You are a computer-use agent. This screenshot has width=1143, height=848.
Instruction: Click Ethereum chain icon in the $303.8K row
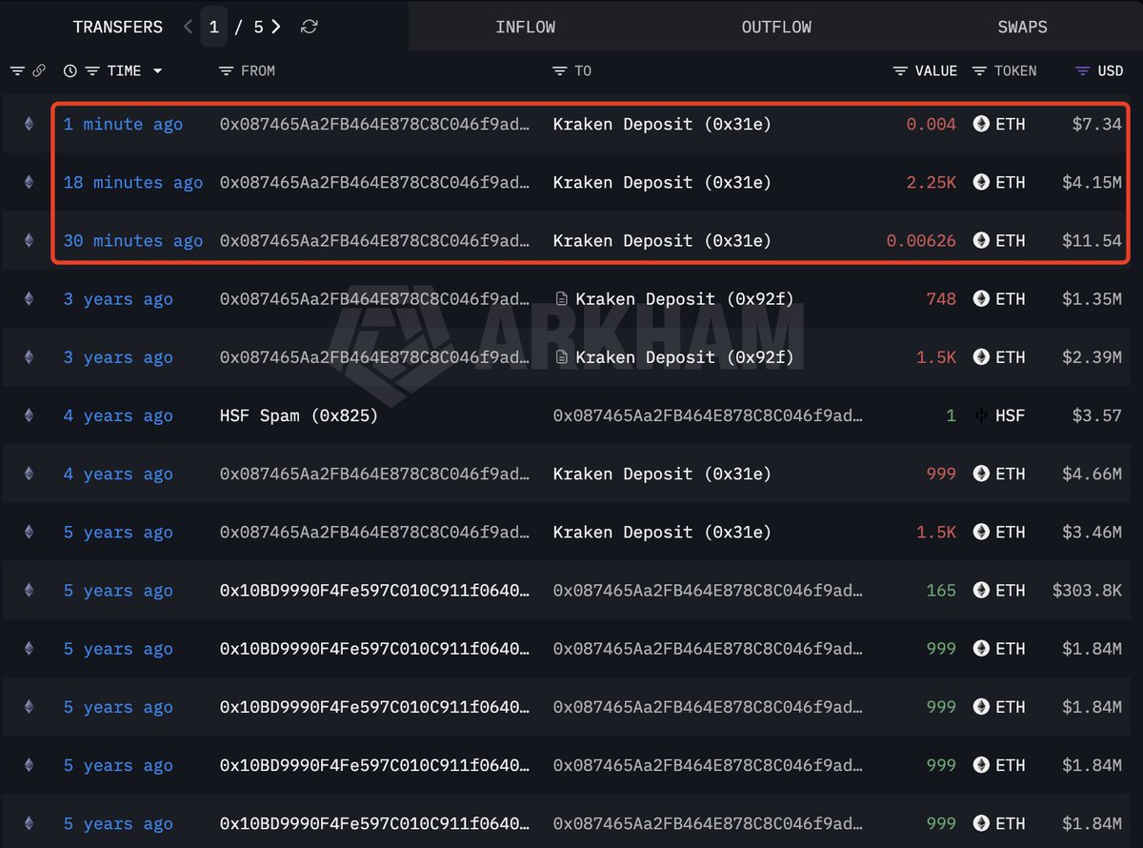pos(29,591)
